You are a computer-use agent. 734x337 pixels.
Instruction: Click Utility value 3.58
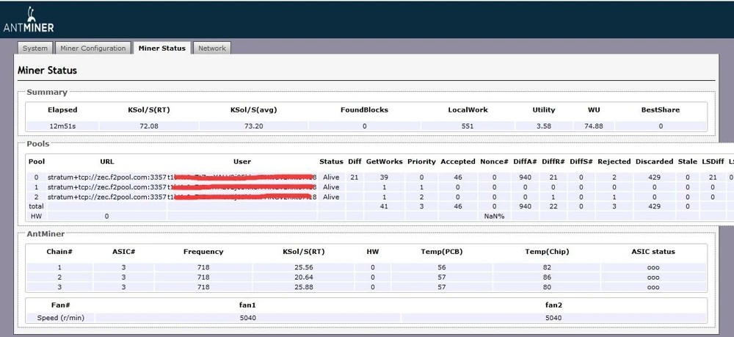[x=544, y=126]
